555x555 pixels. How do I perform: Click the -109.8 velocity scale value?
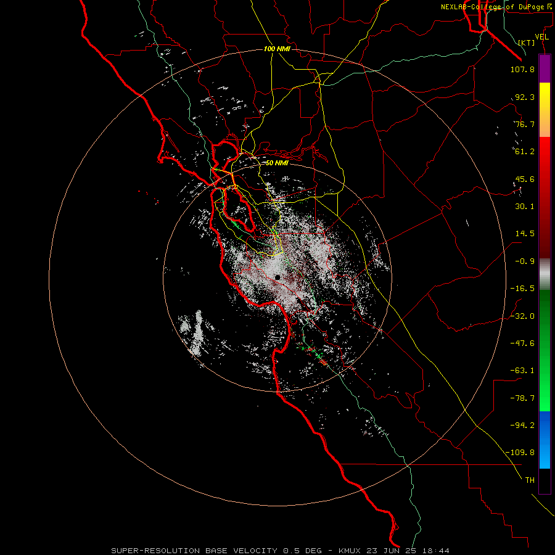pos(520,453)
